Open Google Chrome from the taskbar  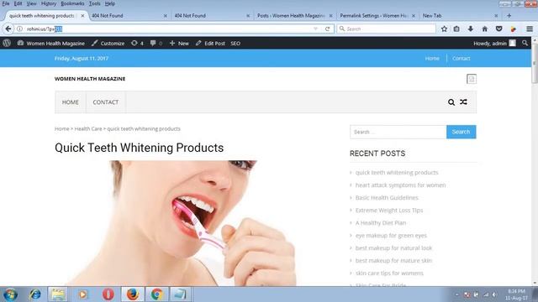tap(157, 294)
